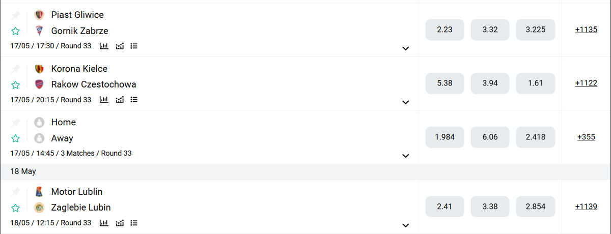Open list icon for Motor Lublin match
611x234 pixels.
pos(134,223)
